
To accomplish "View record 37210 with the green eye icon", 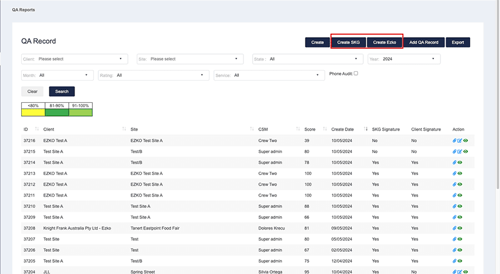I will 460,206.
